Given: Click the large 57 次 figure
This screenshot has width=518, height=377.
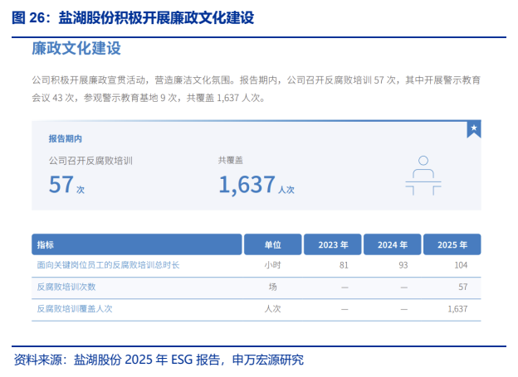Looking at the screenshot, I should click(66, 185).
